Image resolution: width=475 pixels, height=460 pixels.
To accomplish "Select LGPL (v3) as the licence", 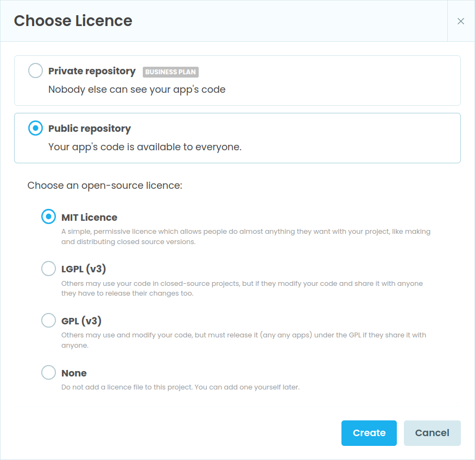I will tap(48, 268).
